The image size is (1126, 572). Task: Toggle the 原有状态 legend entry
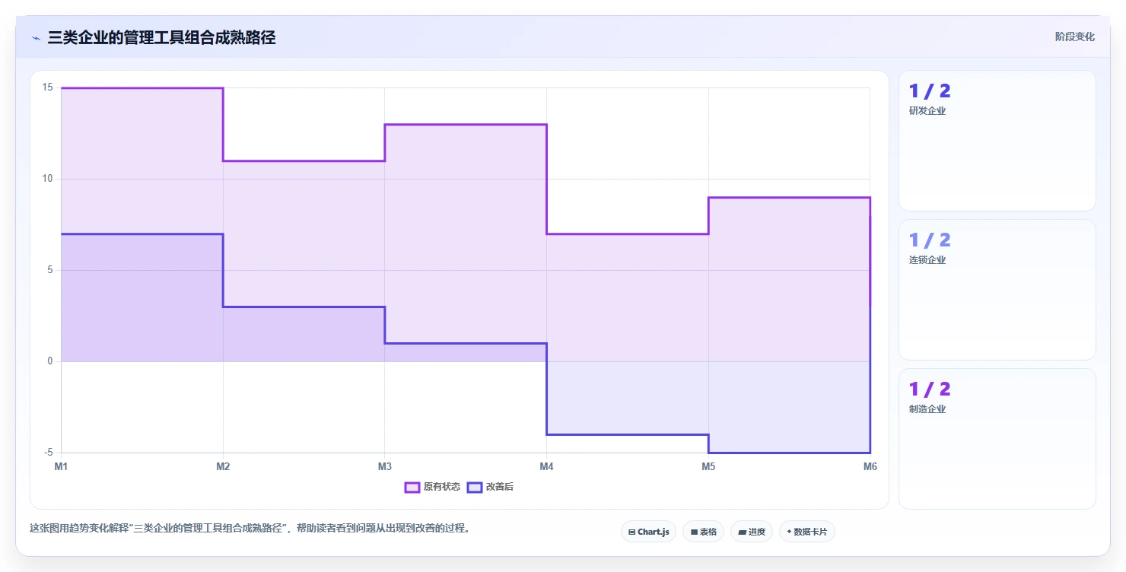(x=432, y=487)
